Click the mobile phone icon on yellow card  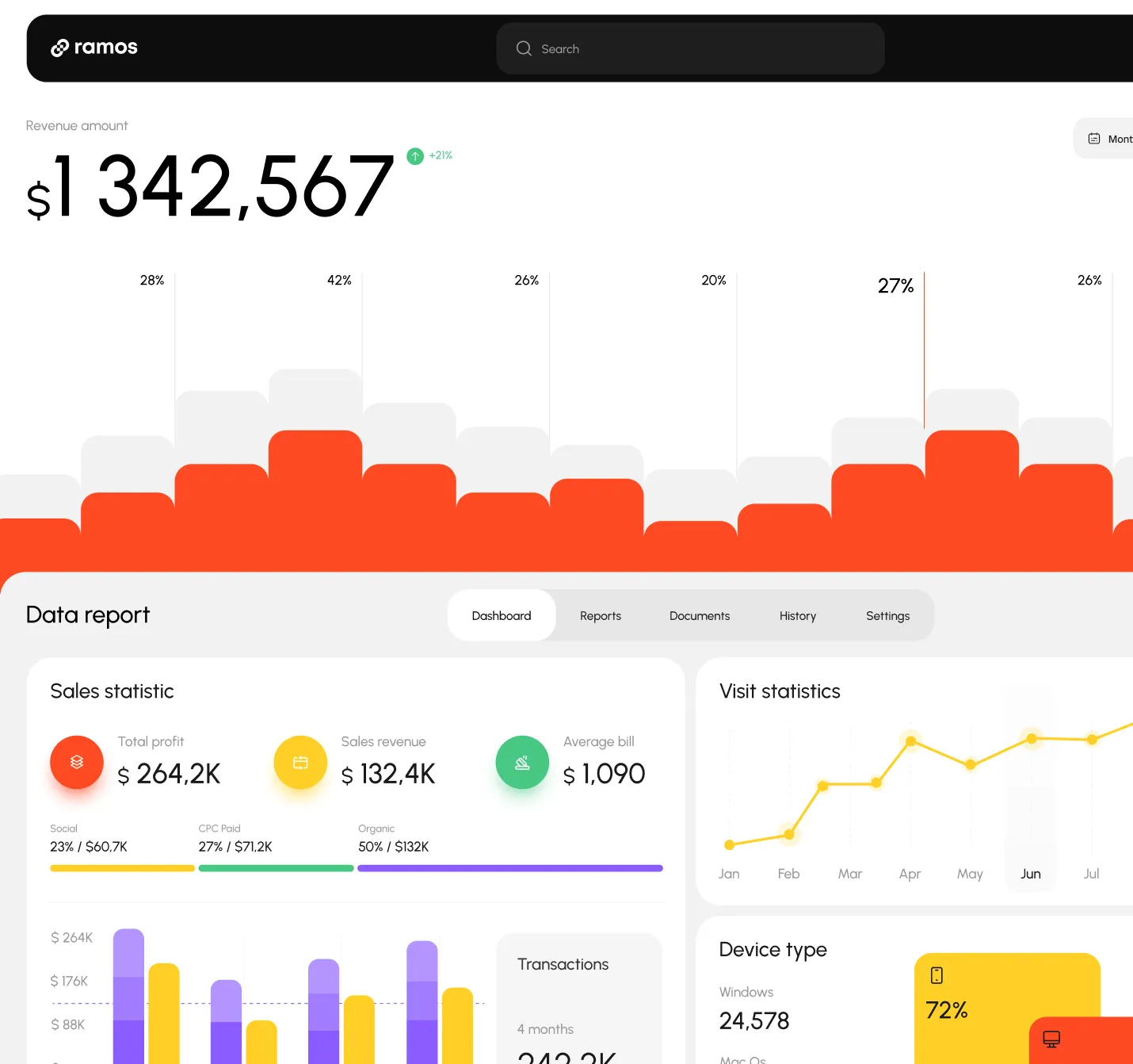[x=937, y=975]
